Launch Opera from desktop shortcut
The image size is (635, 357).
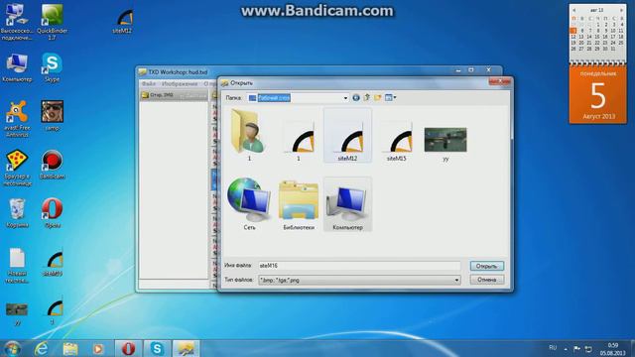(52, 213)
